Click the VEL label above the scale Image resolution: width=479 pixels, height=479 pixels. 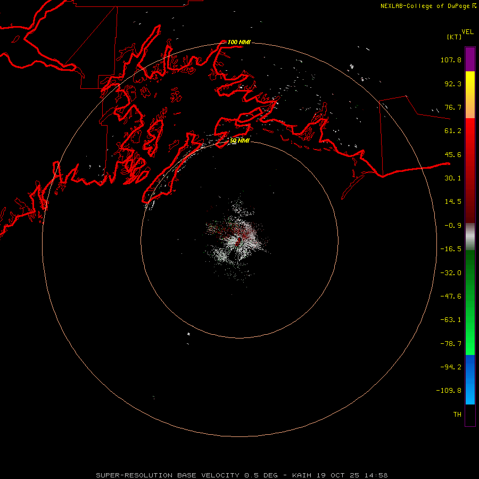(x=467, y=32)
